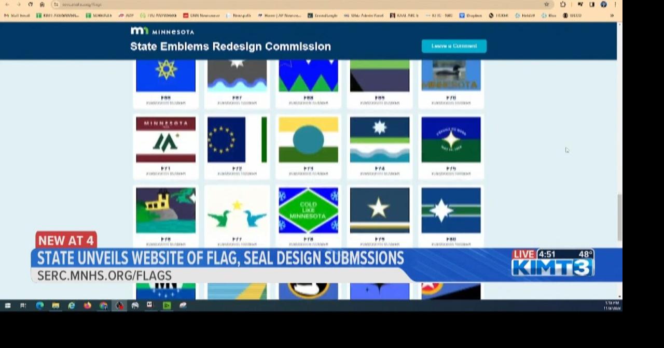Open the AP Newsroom Home bookmark
Viewport: 664px width, 348px height.
(x=279, y=16)
